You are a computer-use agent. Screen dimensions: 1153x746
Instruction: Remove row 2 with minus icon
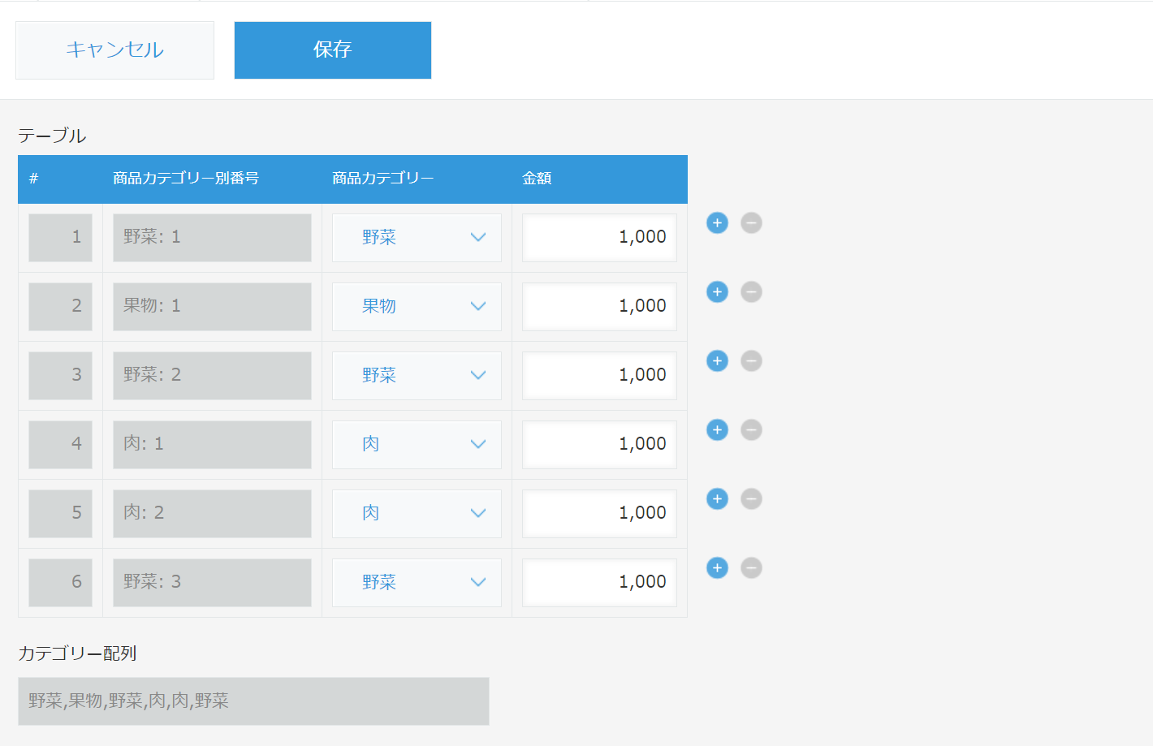tap(751, 291)
